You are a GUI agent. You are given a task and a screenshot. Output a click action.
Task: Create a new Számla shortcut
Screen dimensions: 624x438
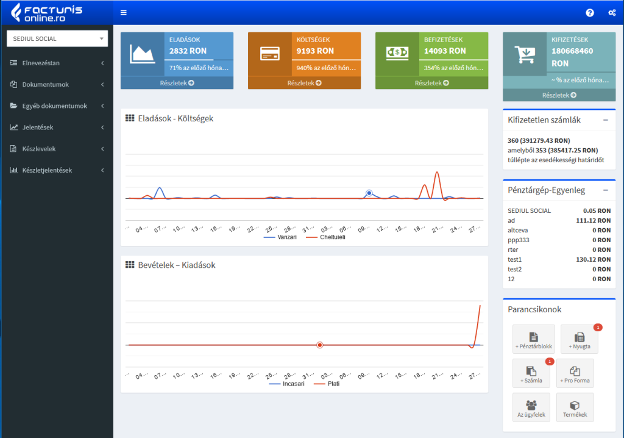coord(531,373)
